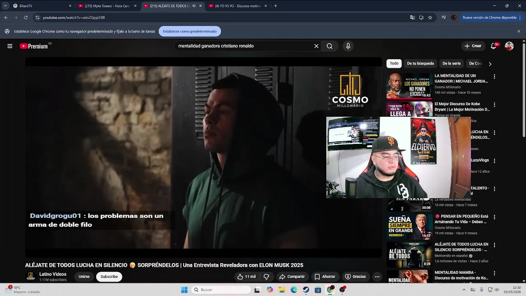Dislike the video with thumbs down

click(266, 277)
